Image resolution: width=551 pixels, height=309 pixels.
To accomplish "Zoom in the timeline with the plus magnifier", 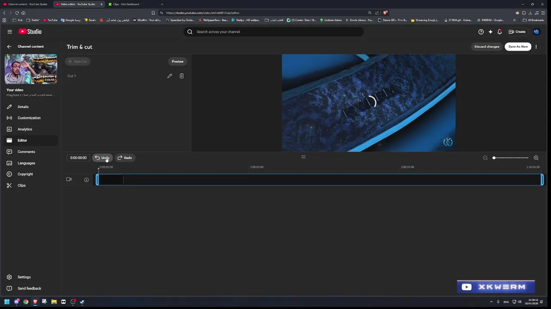I will pyautogui.click(x=536, y=158).
